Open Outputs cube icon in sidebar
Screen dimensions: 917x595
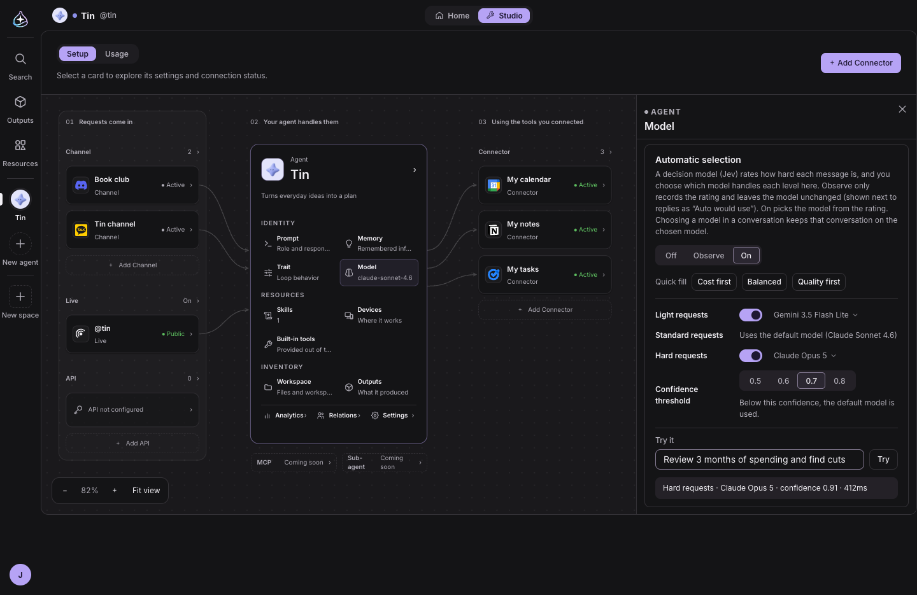[20, 102]
